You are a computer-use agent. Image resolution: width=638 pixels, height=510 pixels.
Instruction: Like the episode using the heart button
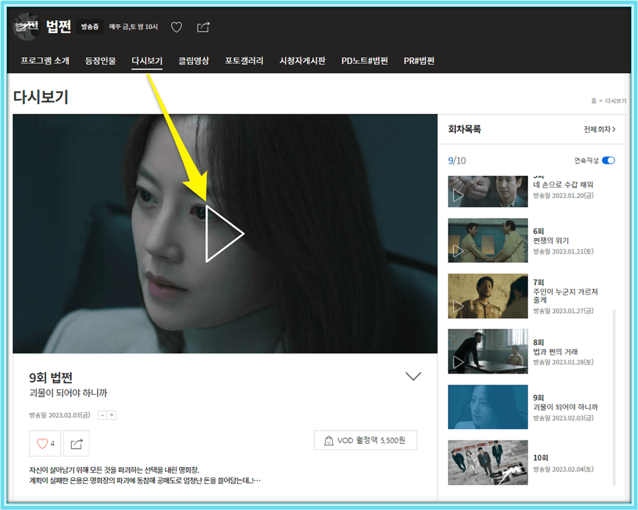click(44, 443)
